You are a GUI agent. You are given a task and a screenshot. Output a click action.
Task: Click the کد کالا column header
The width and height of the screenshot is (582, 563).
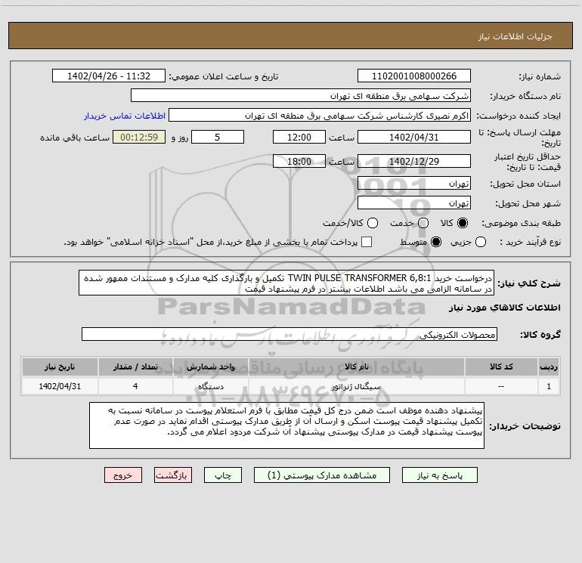[501, 367]
